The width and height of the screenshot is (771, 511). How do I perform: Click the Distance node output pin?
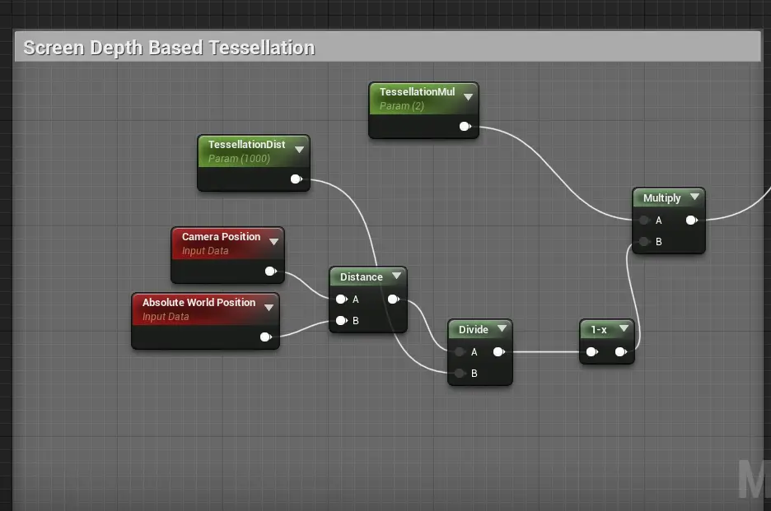point(394,300)
